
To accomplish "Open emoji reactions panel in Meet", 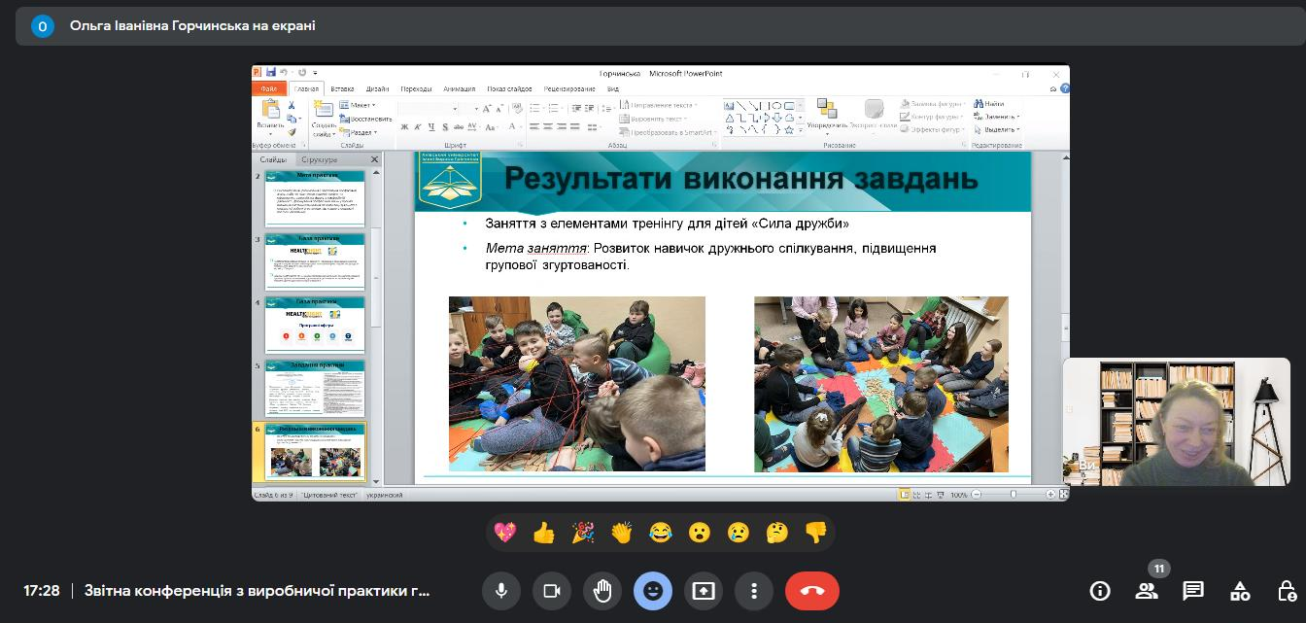I will [653, 590].
